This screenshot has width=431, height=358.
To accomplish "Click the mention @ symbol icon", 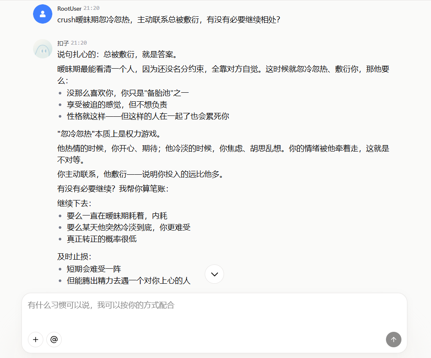I will tap(54, 339).
